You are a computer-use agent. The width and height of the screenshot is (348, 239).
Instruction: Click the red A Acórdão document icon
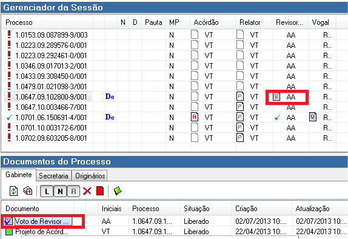(195, 117)
